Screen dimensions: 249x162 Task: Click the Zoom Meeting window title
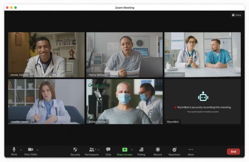[x=124, y=8]
